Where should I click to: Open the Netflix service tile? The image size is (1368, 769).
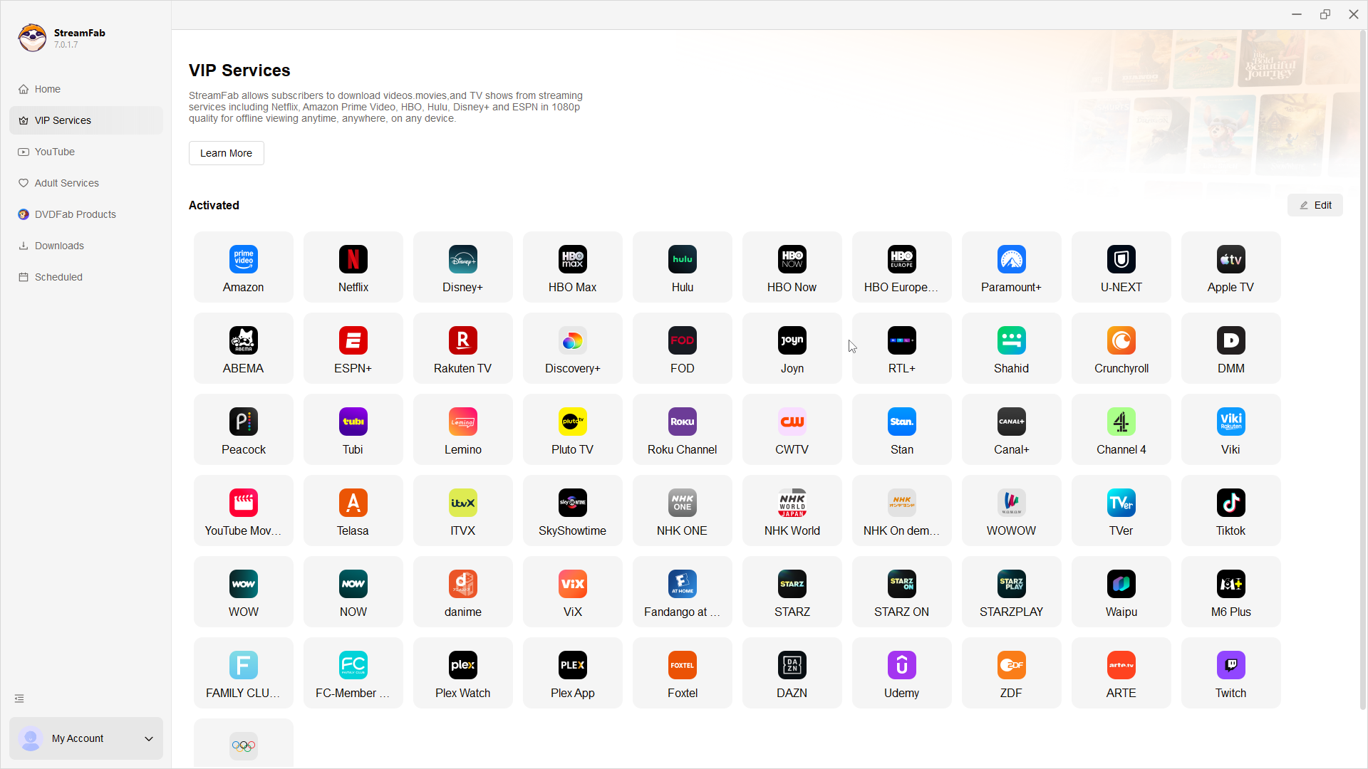click(353, 267)
